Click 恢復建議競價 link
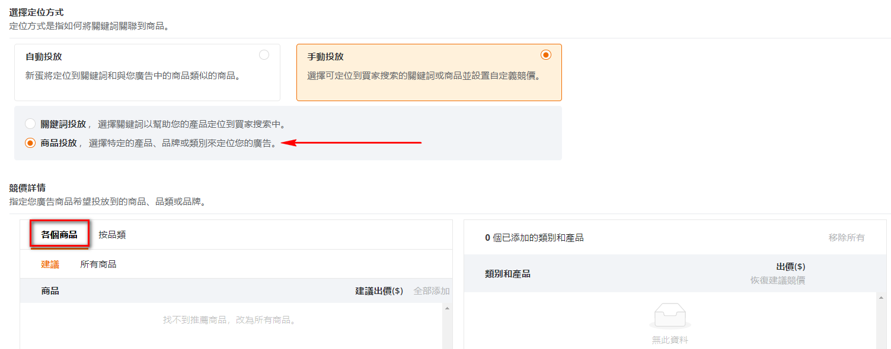Viewport: 891px width, 349px height. coord(778,280)
